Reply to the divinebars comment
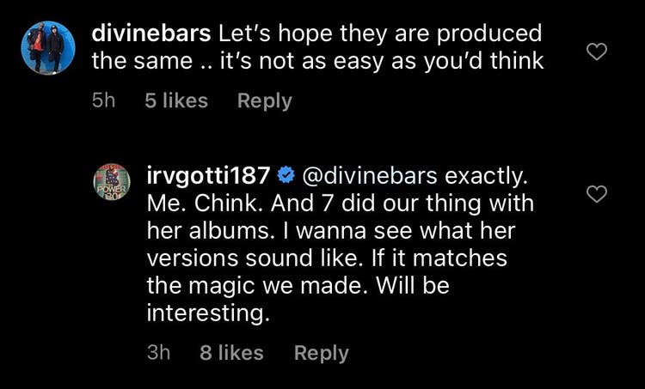 [x=264, y=101]
